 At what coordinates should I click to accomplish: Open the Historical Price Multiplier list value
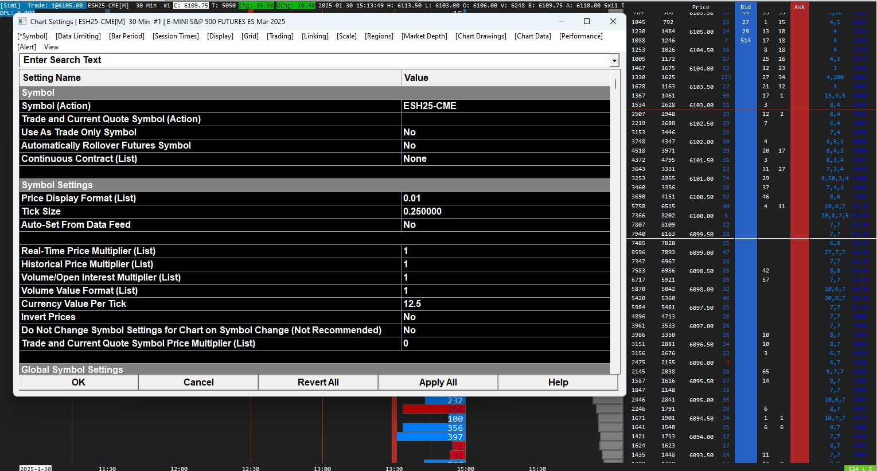coord(506,264)
